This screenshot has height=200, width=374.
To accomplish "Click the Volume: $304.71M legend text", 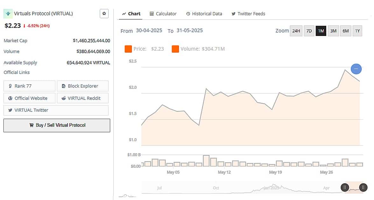I will 202,49.
